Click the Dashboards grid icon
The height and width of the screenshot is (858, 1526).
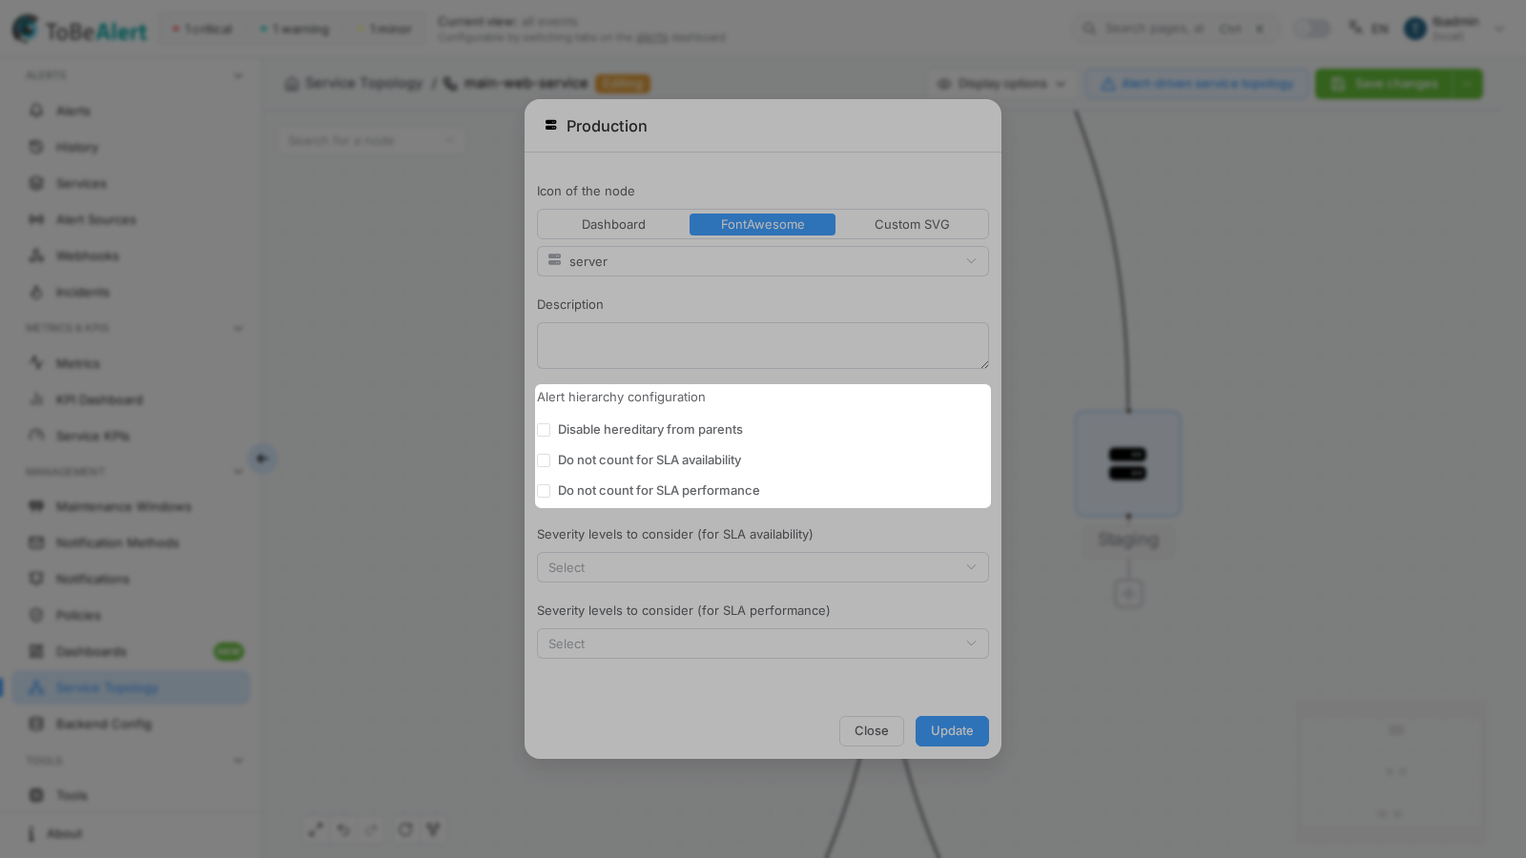(x=36, y=651)
